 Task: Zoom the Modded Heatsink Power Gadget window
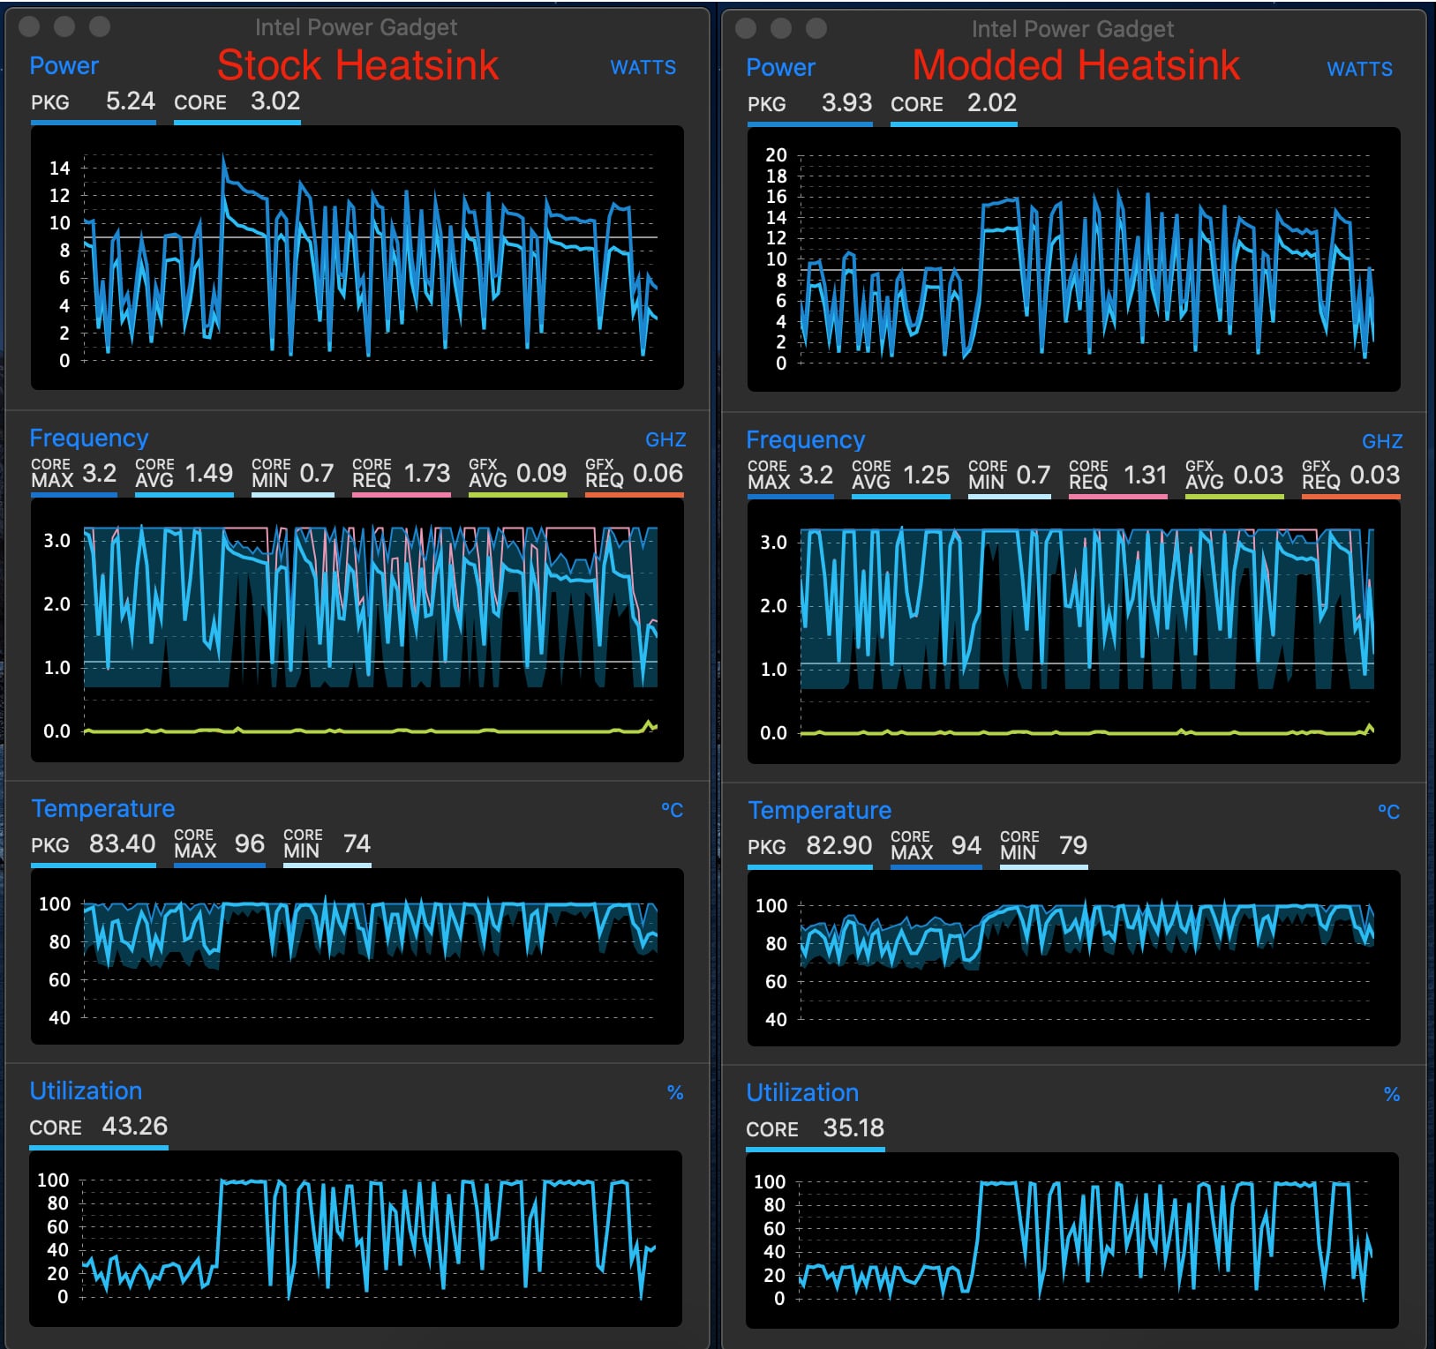[x=816, y=28]
